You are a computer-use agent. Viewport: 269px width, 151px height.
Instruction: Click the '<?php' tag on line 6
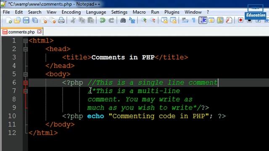(73, 83)
